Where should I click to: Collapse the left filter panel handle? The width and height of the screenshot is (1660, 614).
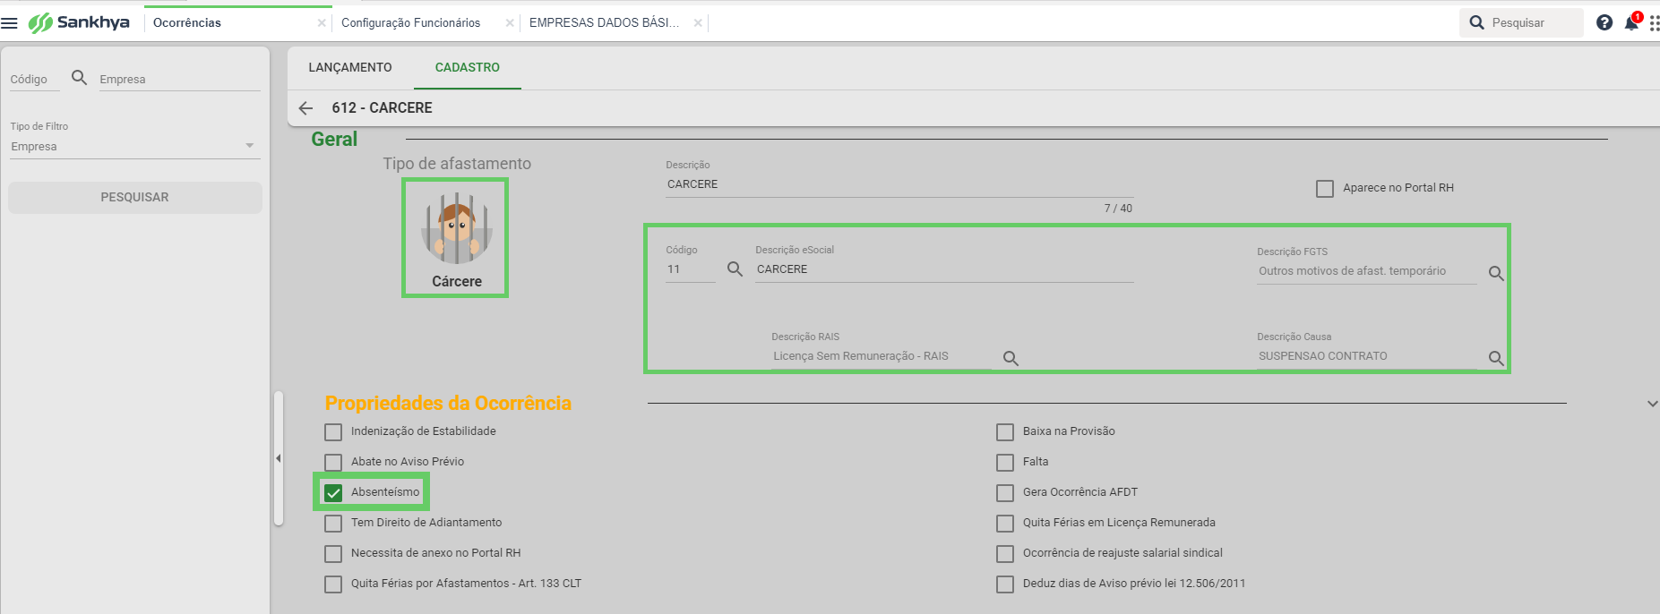[279, 458]
